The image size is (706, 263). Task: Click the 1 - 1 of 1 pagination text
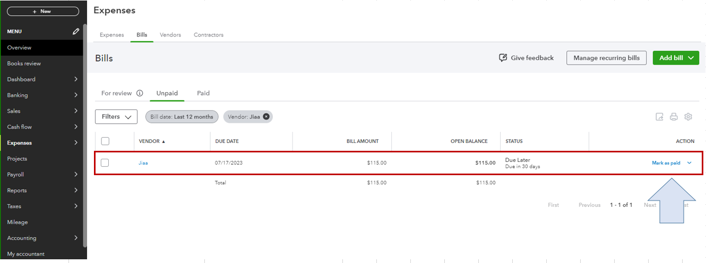click(621, 205)
